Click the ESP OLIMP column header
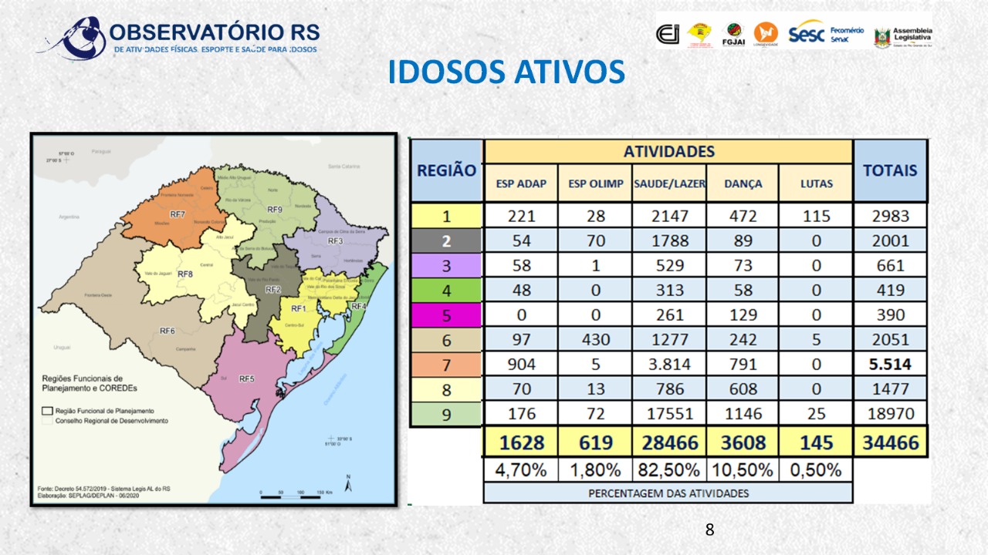 tap(594, 183)
